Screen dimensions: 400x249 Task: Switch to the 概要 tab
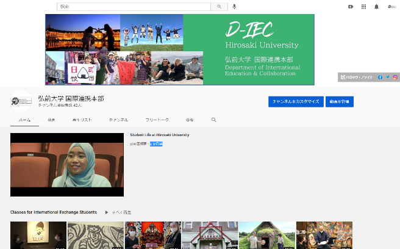(x=189, y=120)
